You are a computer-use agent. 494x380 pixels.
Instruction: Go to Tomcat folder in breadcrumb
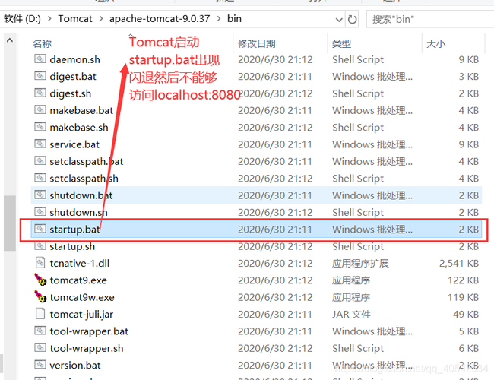pos(75,19)
